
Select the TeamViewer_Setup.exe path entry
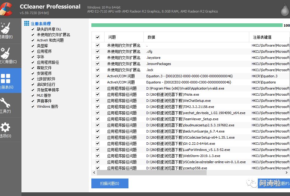point(182,119)
